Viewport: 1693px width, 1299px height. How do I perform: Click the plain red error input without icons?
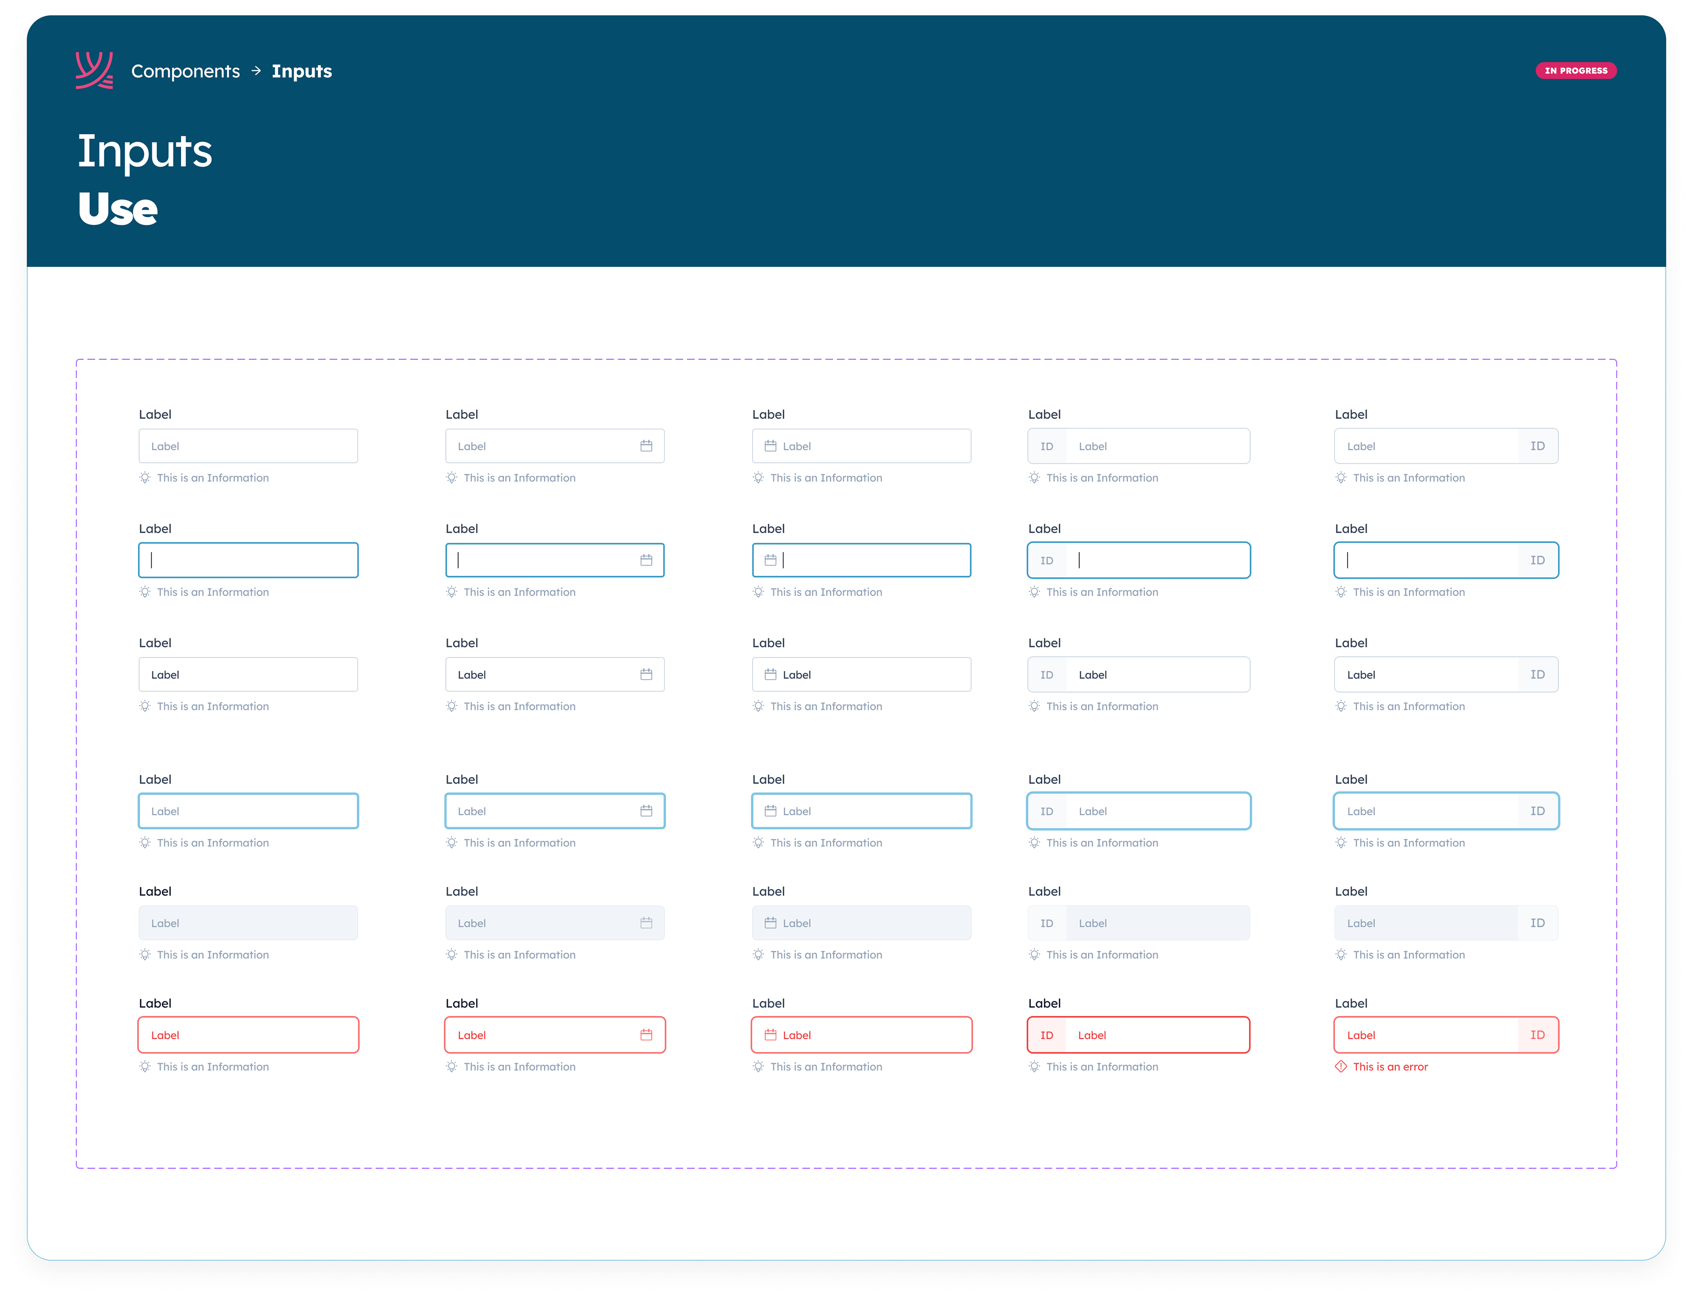(x=248, y=1035)
